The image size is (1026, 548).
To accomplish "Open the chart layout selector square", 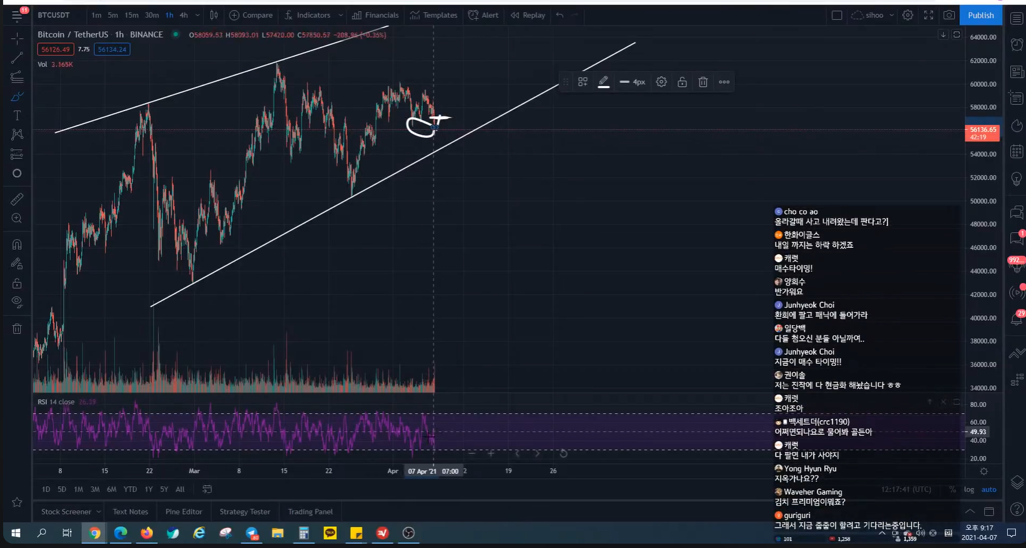I will click(x=837, y=15).
